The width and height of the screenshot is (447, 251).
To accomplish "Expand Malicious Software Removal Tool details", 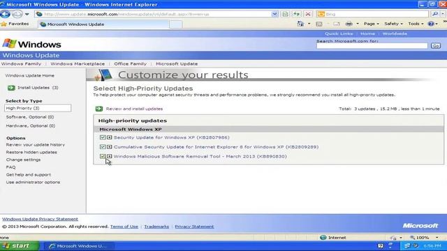I will point(109,156).
